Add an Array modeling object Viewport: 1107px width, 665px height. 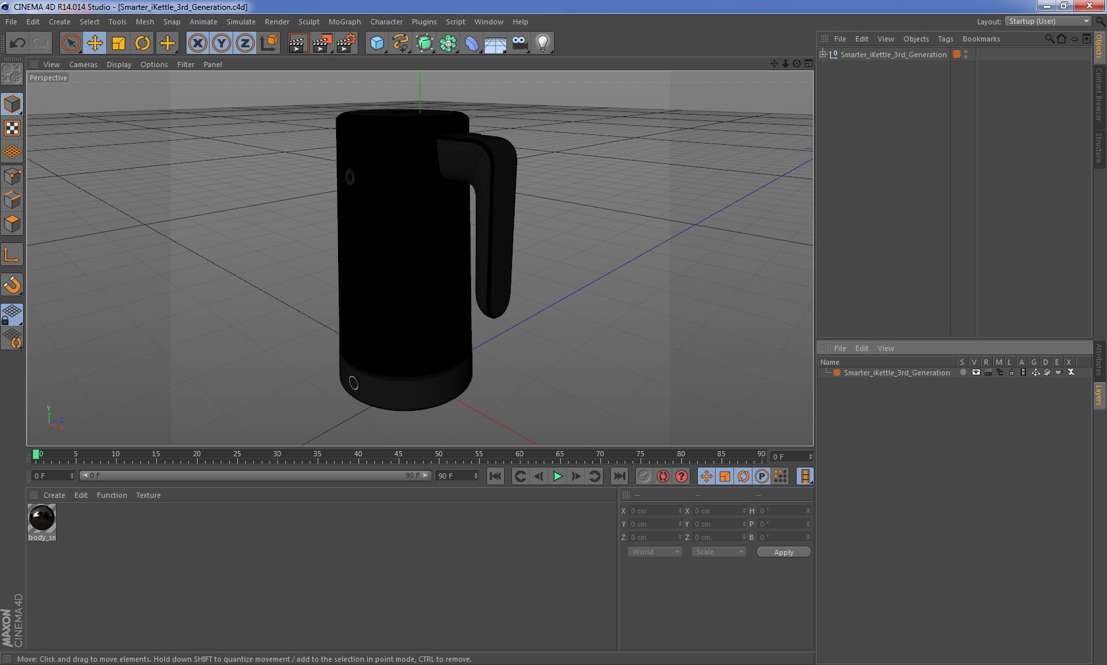(448, 43)
